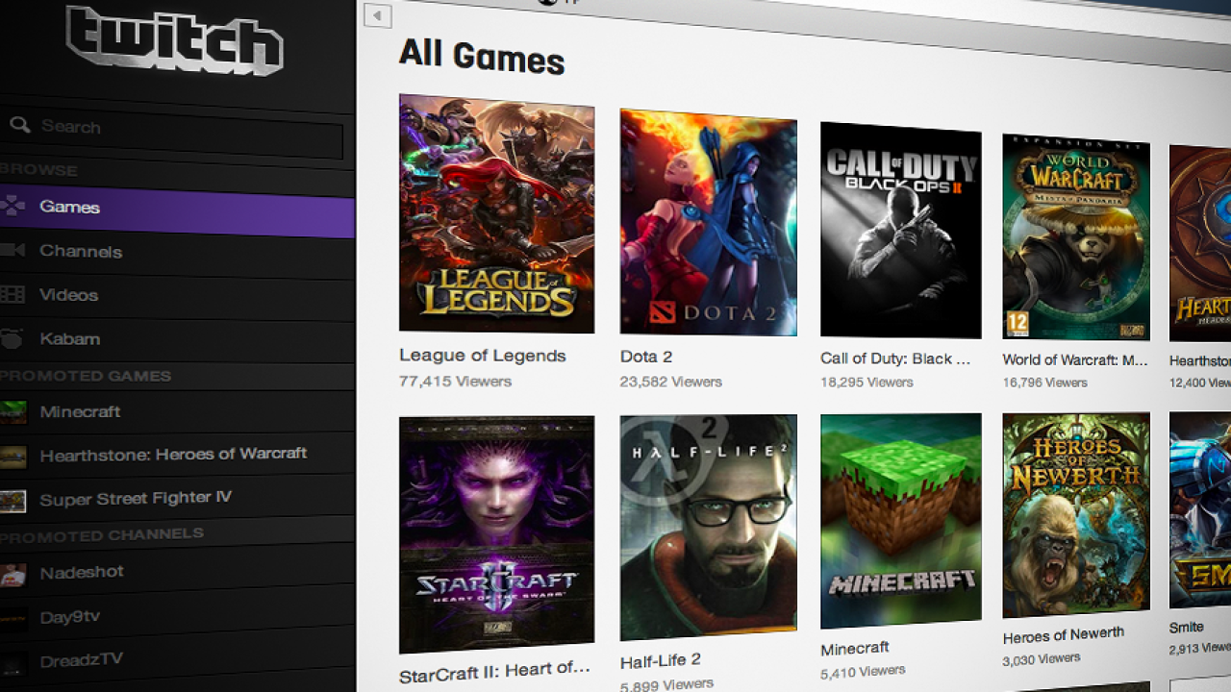Click the Dota 2 title text

[x=646, y=357]
